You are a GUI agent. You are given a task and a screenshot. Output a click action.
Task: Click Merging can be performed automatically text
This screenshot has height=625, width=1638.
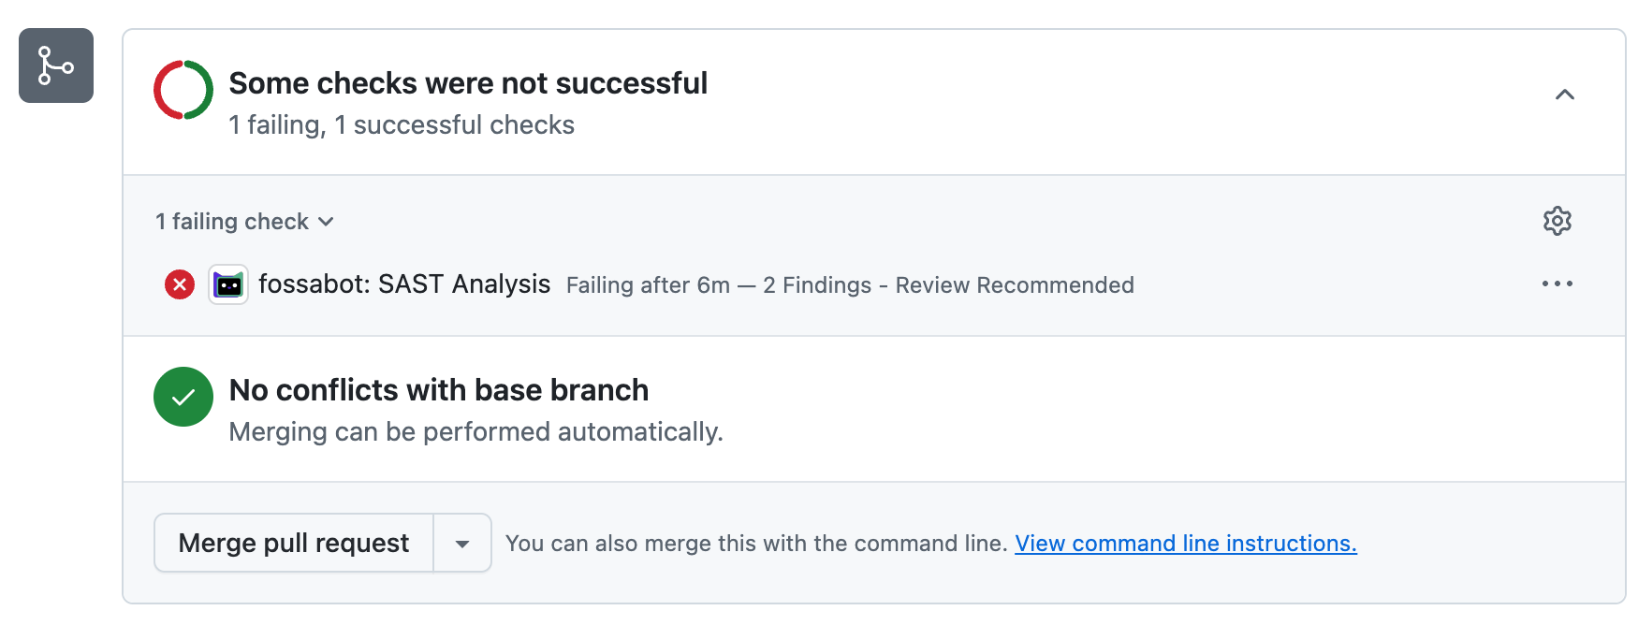pos(476,432)
